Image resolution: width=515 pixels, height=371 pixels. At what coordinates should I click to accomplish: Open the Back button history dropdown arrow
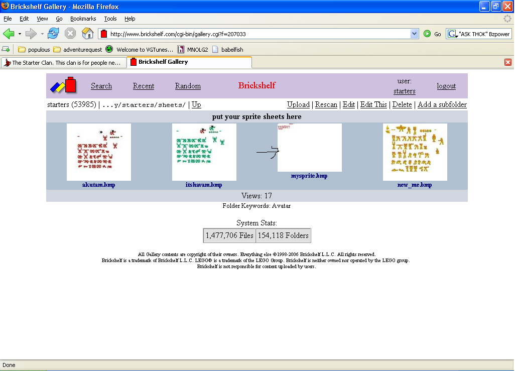(x=20, y=34)
